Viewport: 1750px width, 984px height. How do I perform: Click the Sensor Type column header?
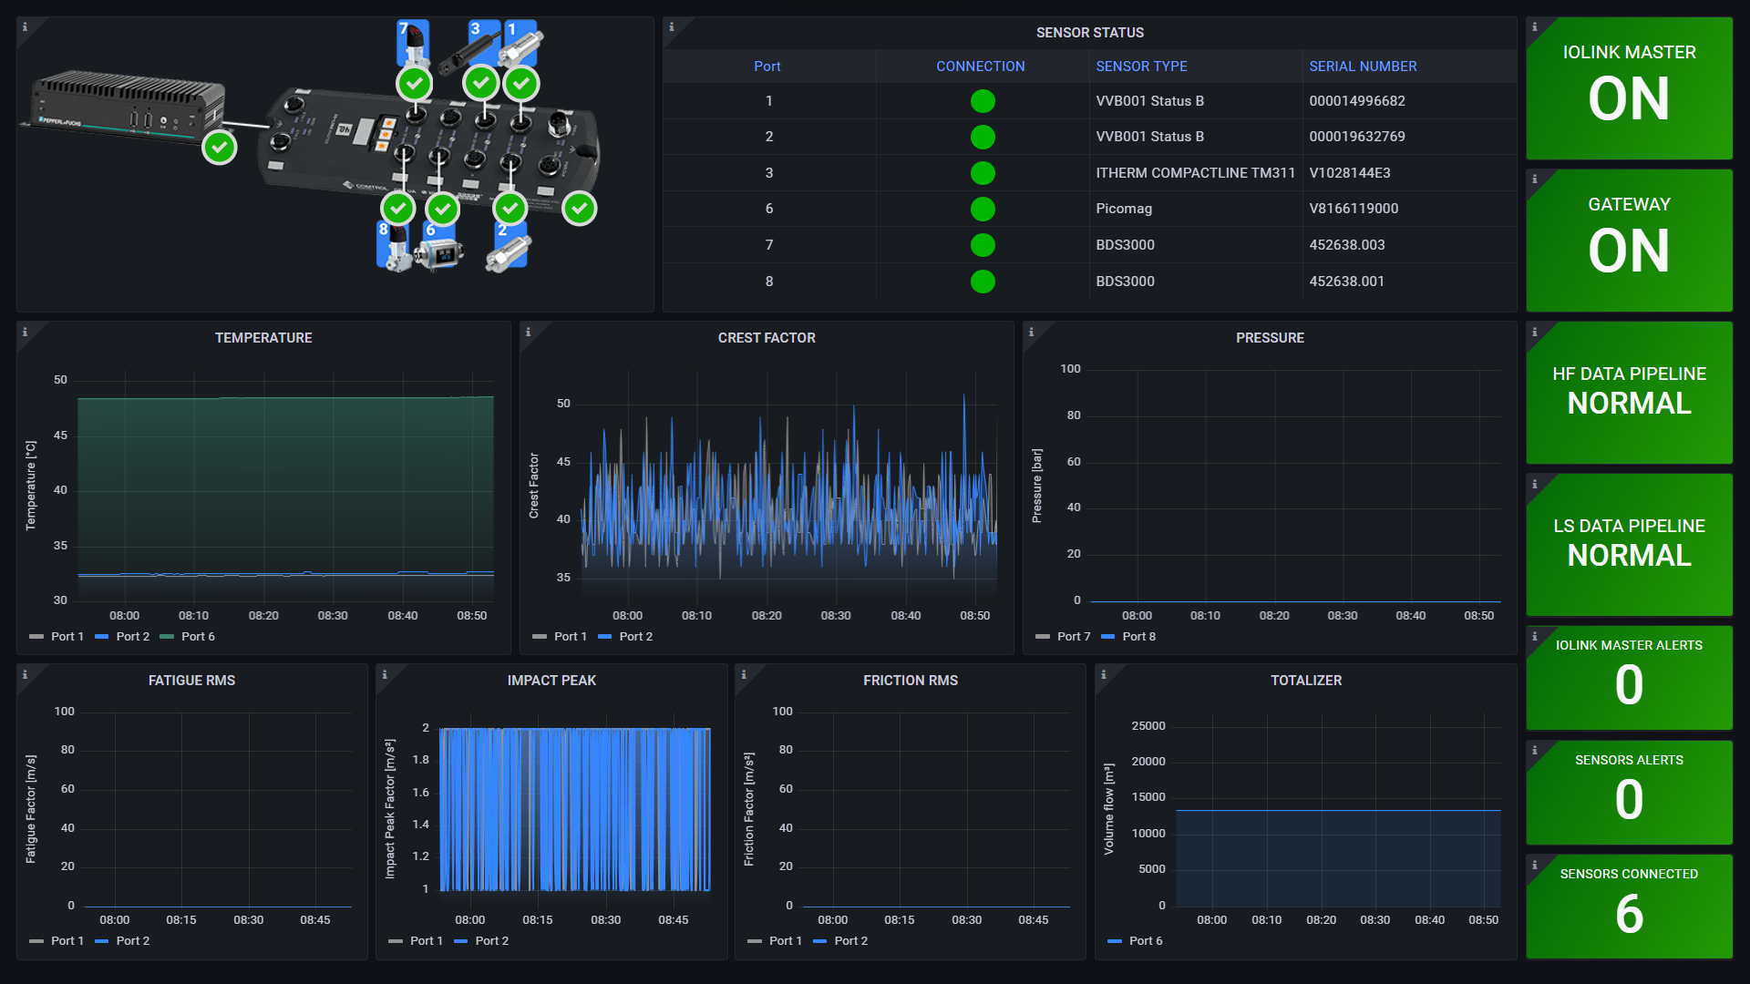1141,66
